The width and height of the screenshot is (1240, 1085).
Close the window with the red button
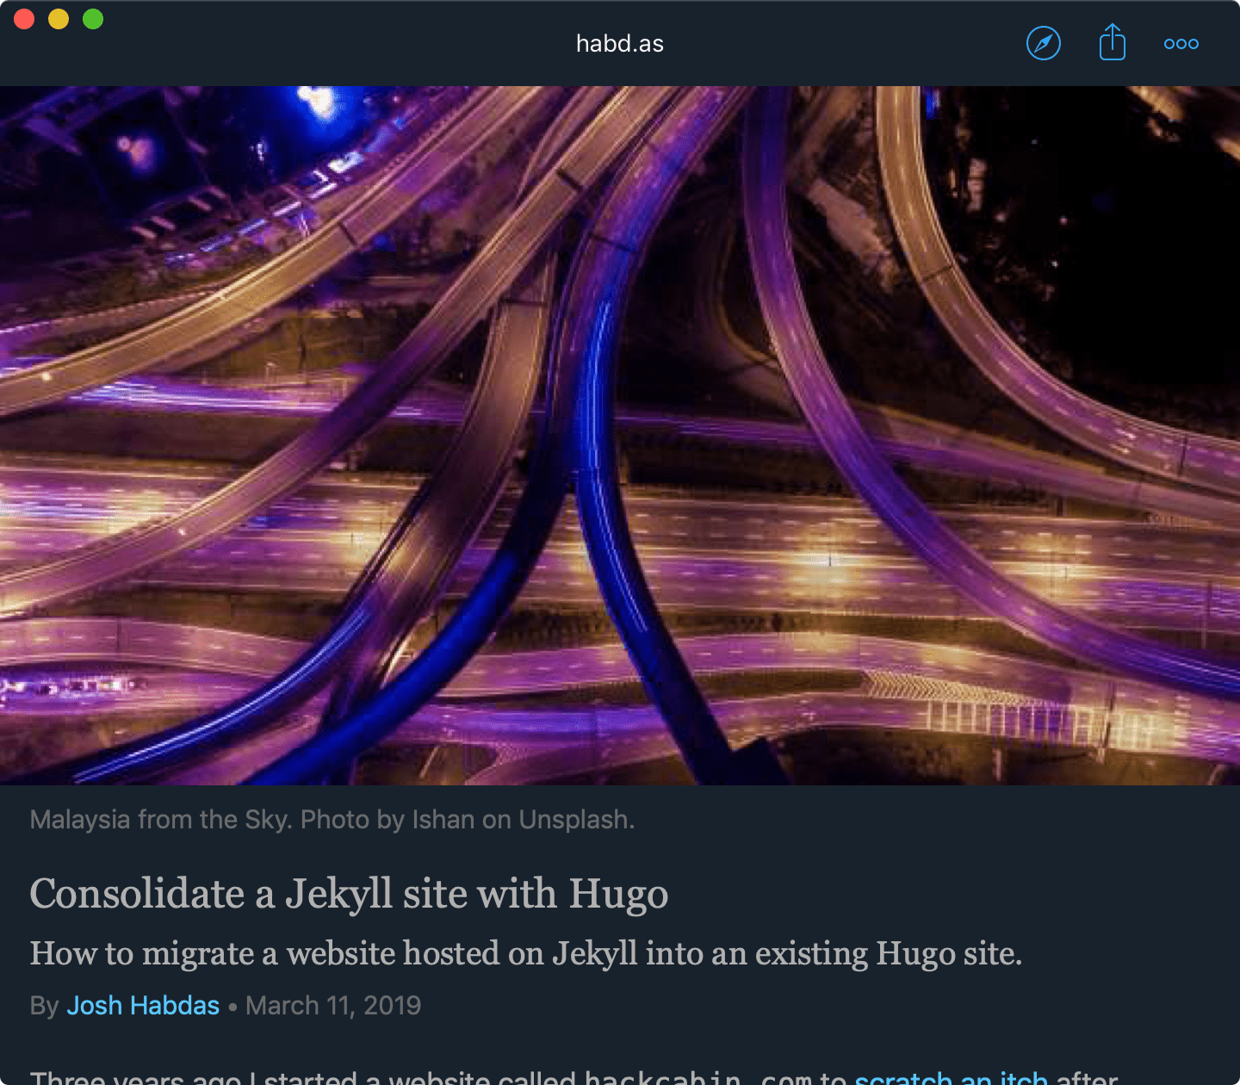(24, 19)
